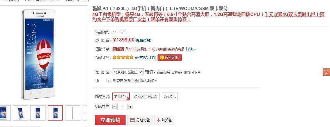Click the 降价通知 price-drop alert link
Image resolution: width=330 pixels, height=127 pixels.
(x=143, y=40)
